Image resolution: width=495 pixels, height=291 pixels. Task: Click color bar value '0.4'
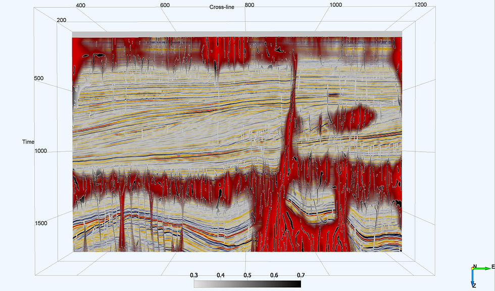tap(221, 275)
